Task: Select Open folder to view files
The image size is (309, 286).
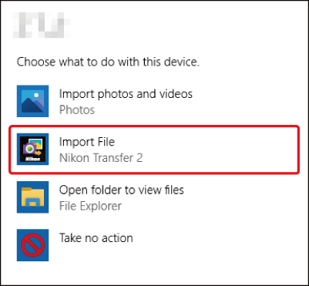Action: 154,197
